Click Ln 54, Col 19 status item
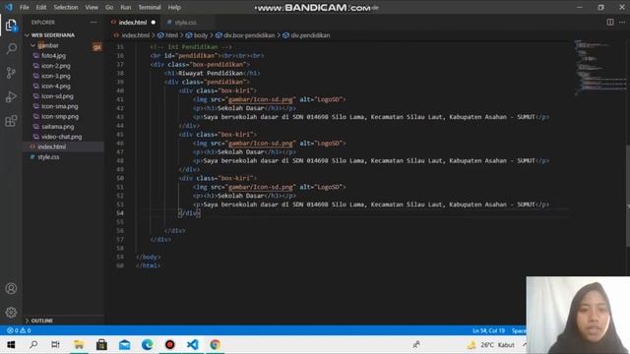630x354 pixels. [x=488, y=330]
